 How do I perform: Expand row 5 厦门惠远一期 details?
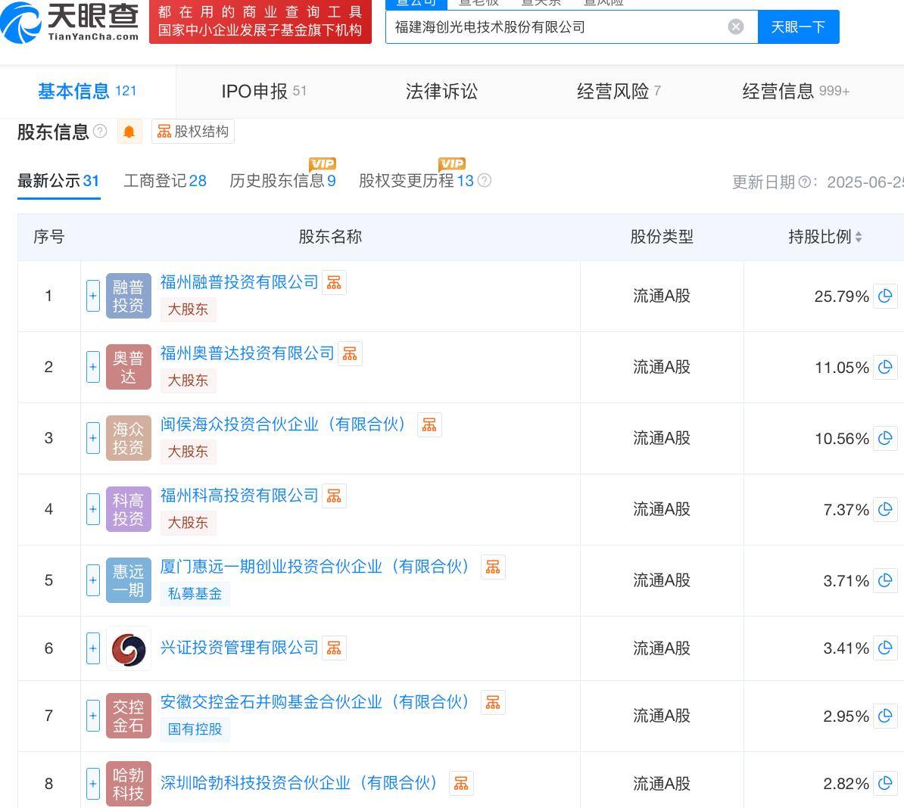click(x=93, y=580)
